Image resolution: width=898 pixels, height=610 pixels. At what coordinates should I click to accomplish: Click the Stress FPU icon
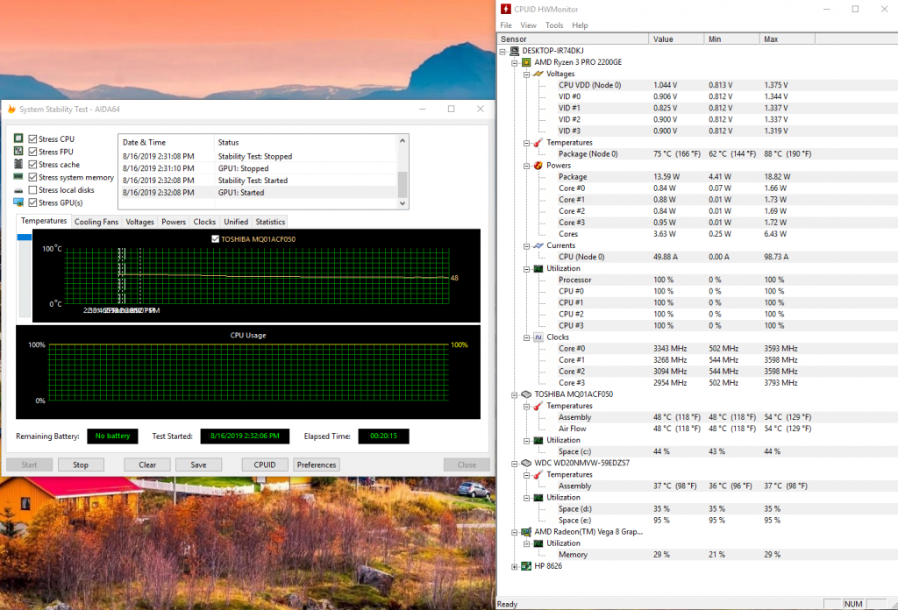coord(18,151)
